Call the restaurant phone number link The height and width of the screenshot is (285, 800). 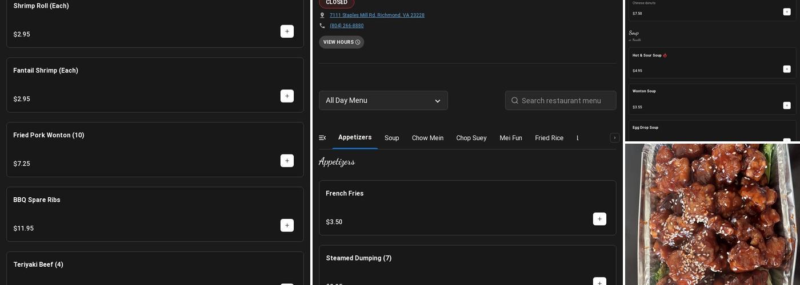click(346, 26)
